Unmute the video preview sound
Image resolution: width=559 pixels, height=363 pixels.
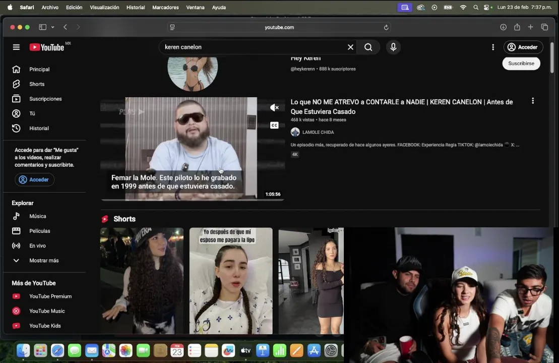(x=274, y=107)
